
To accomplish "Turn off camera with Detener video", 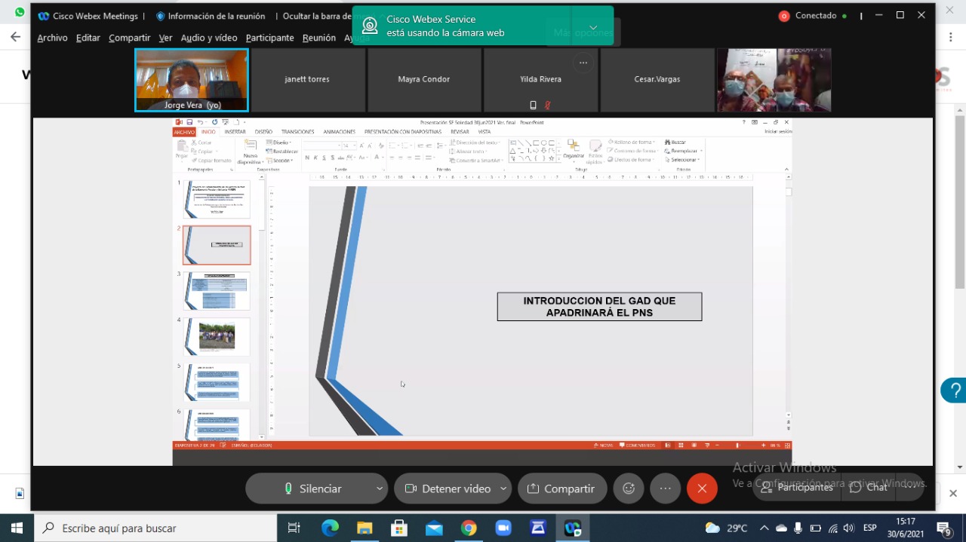I will [x=448, y=488].
